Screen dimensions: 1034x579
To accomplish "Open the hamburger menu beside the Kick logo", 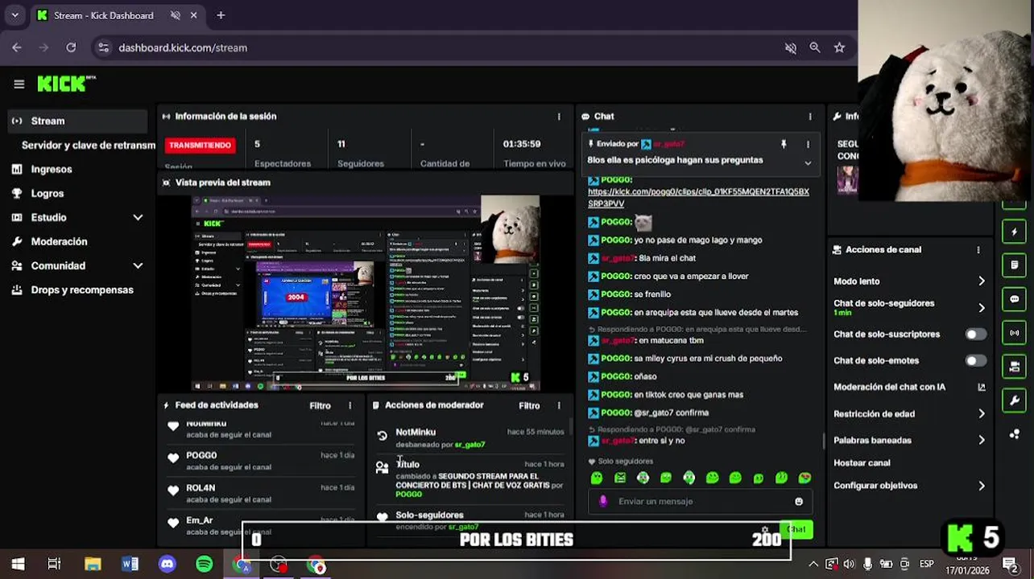I will pos(19,84).
